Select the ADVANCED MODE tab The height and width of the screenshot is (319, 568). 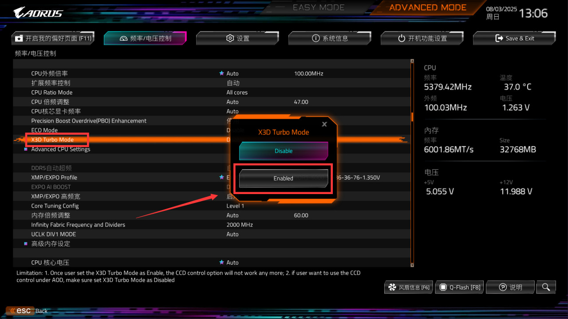[x=428, y=8]
